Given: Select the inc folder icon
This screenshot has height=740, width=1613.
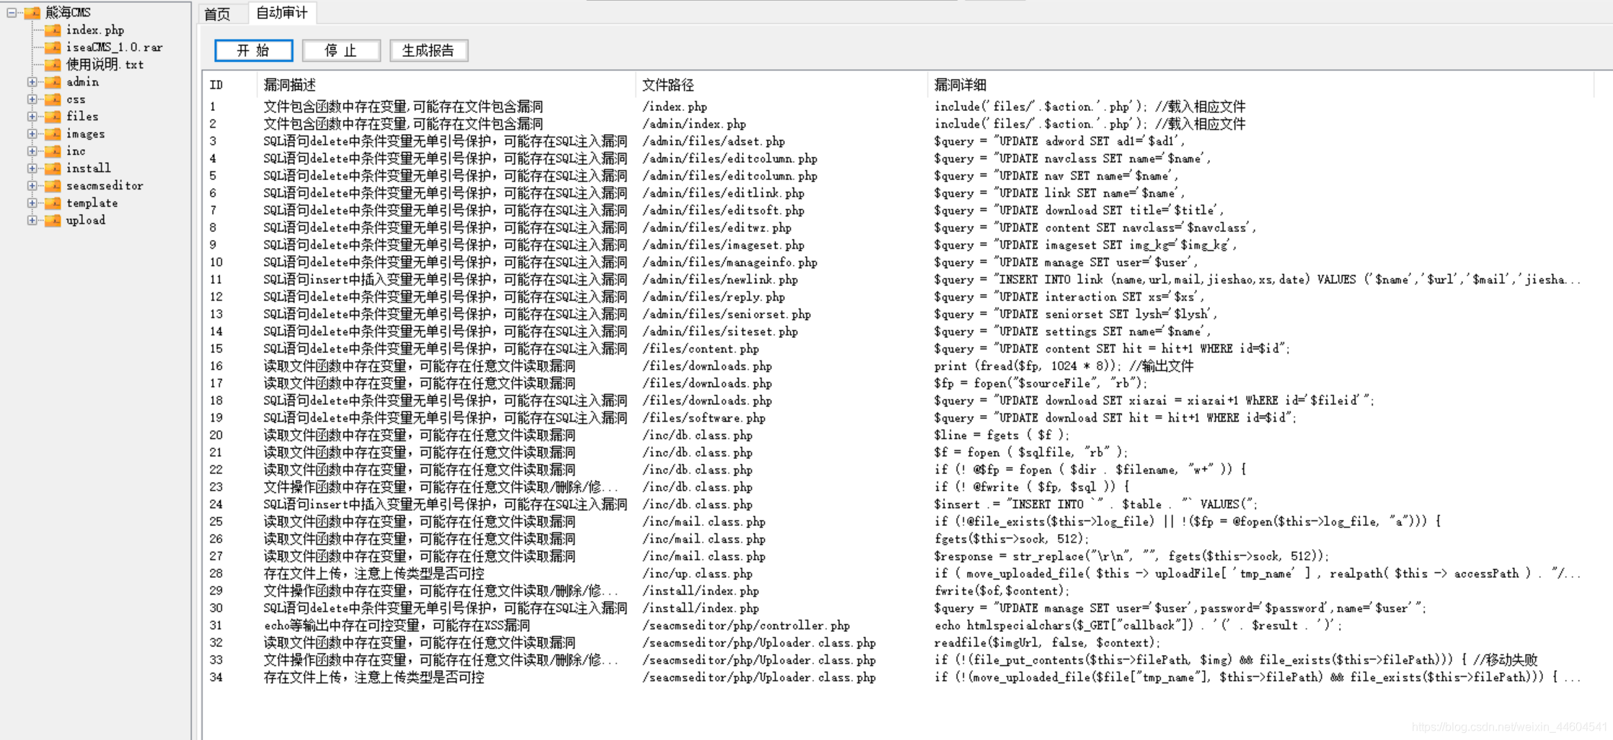Looking at the screenshot, I should 53,151.
